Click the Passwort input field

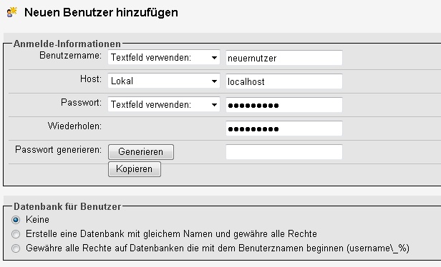(x=284, y=105)
